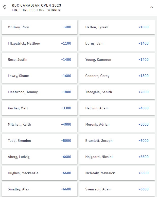
Task: Click the golf icon beside the tournament title
Action: point(5,7)
